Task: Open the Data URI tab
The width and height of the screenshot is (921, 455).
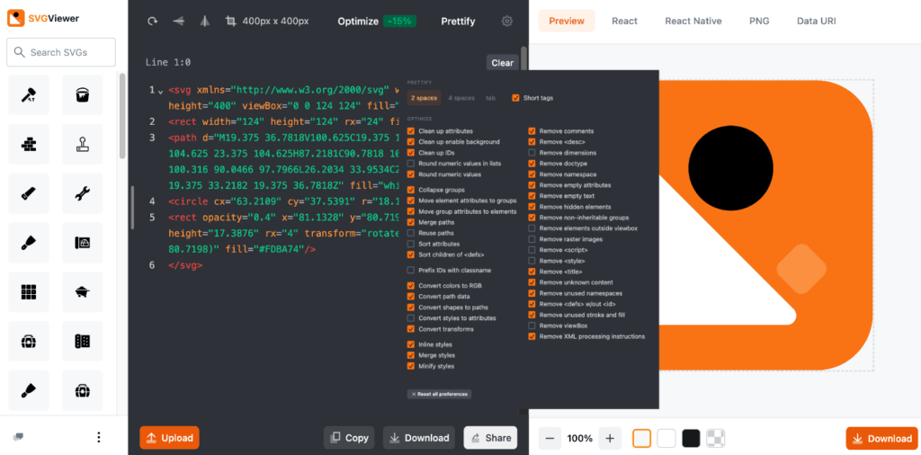Action: tap(816, 22)
